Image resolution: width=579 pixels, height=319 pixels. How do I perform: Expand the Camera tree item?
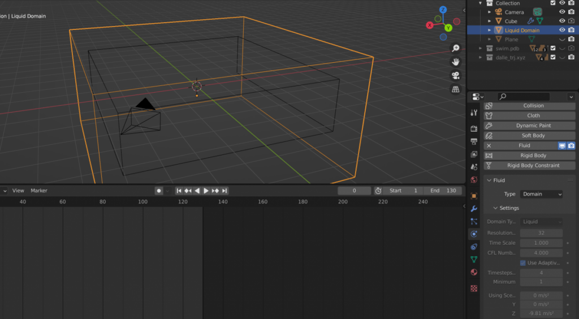[x=490, y=12]
